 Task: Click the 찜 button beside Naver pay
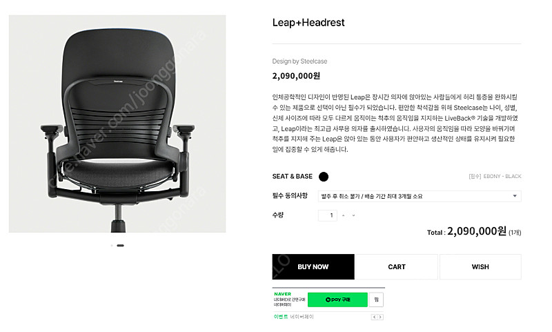coord(376,300)
